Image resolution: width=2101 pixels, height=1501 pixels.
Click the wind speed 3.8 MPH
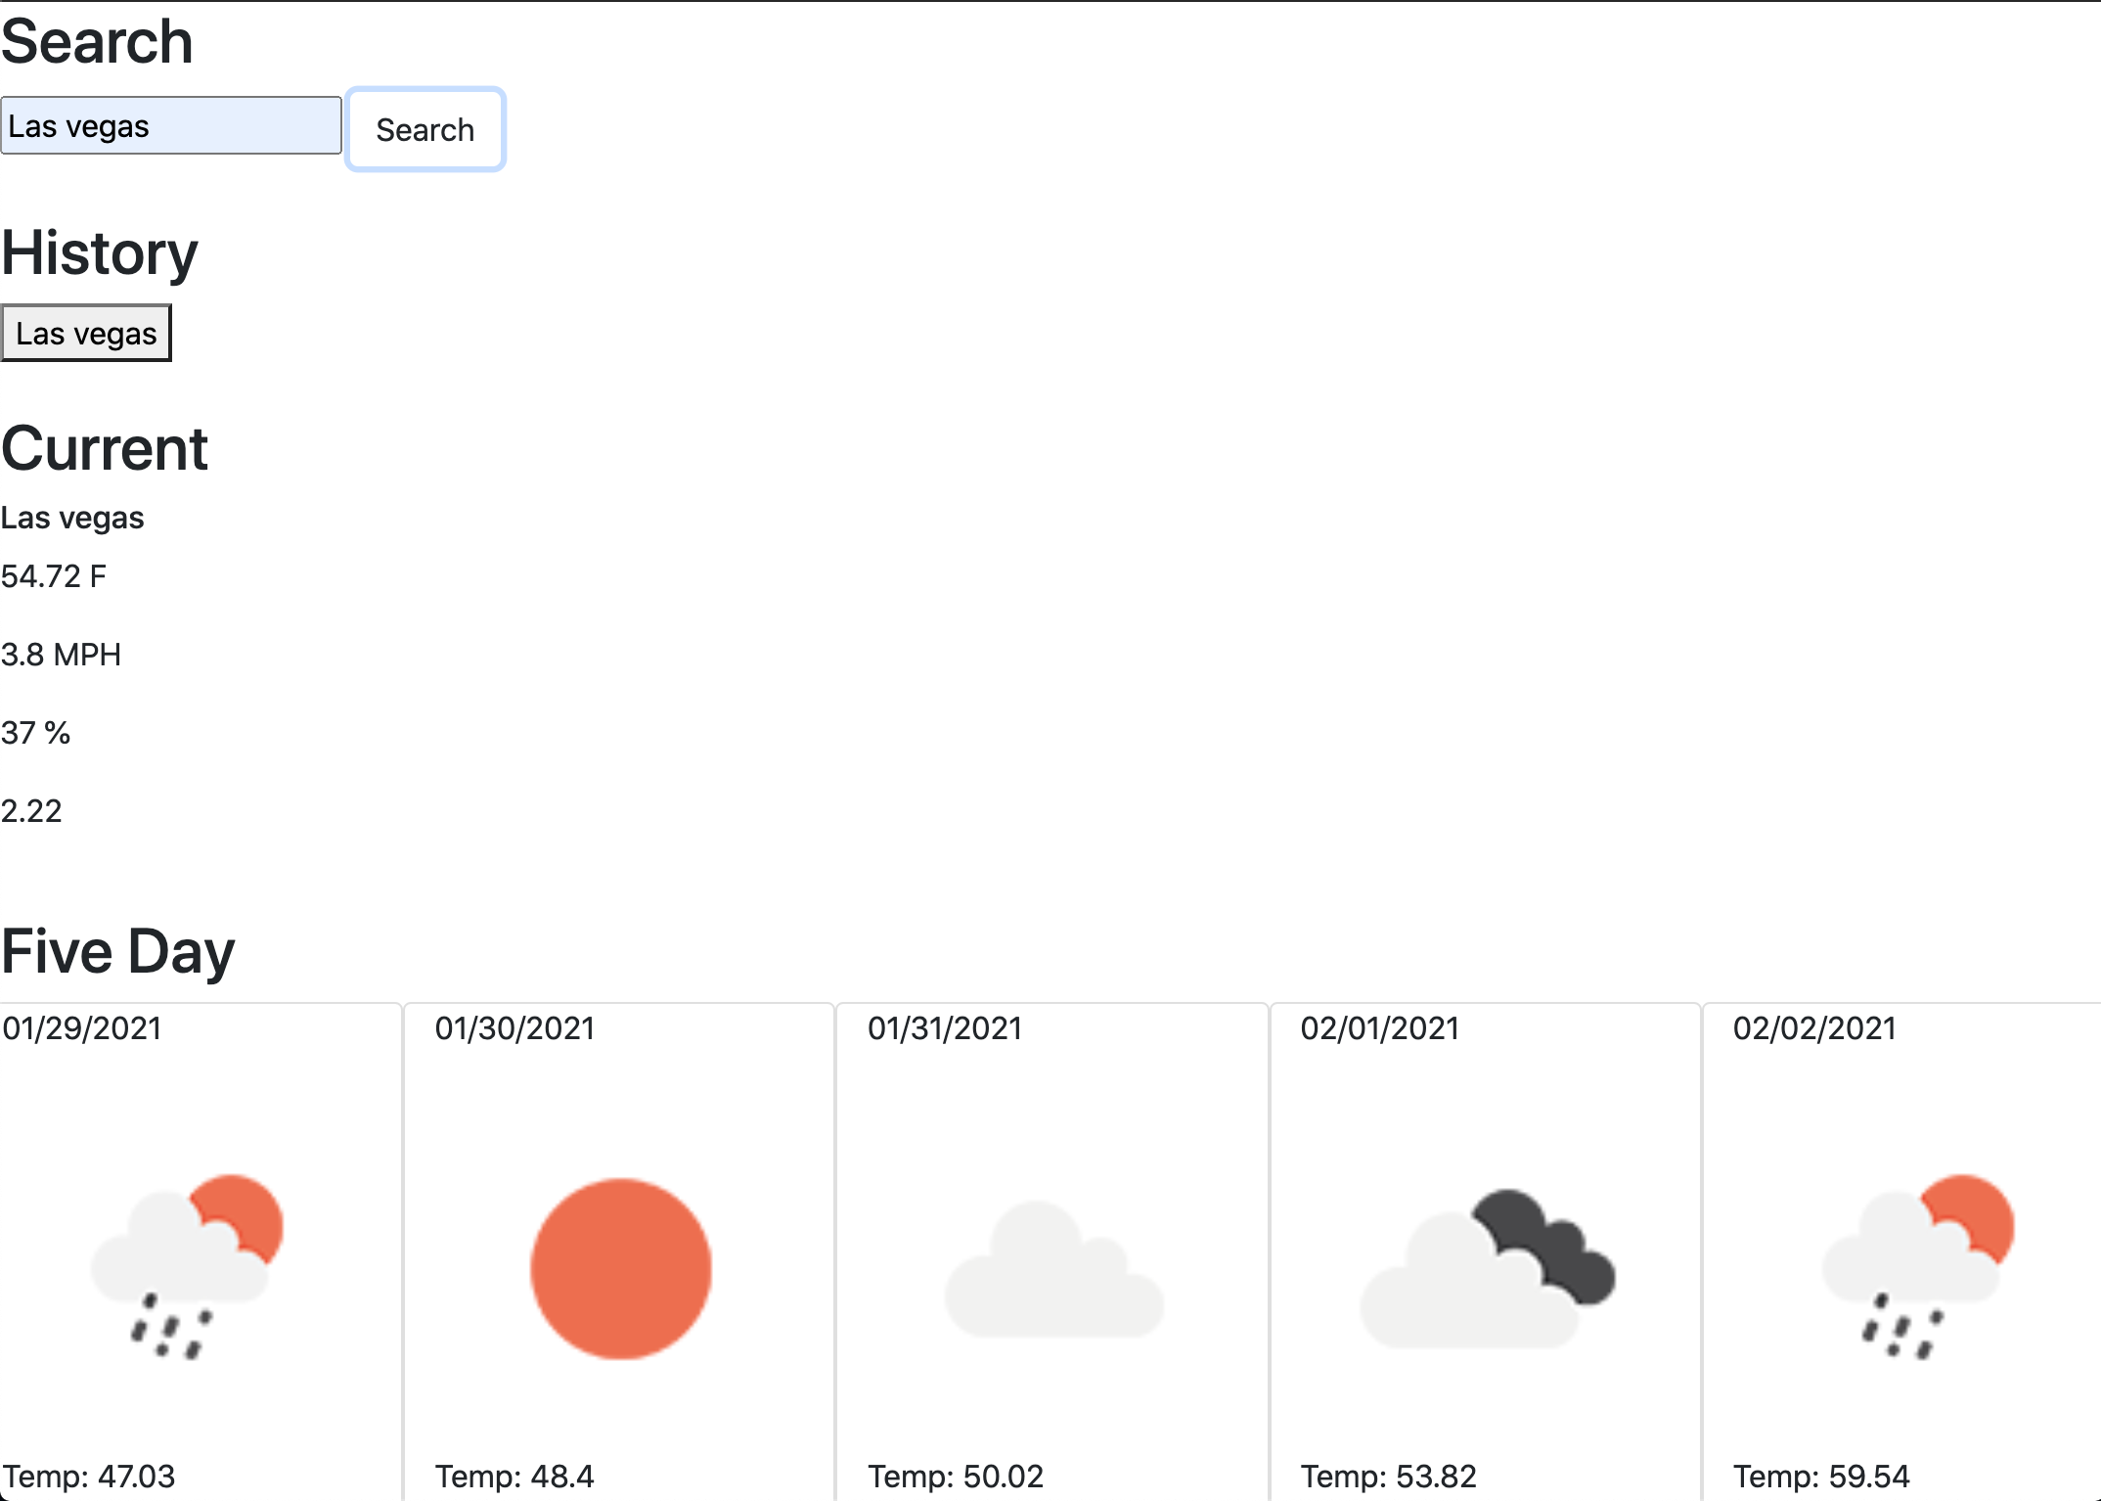(61, 655)
